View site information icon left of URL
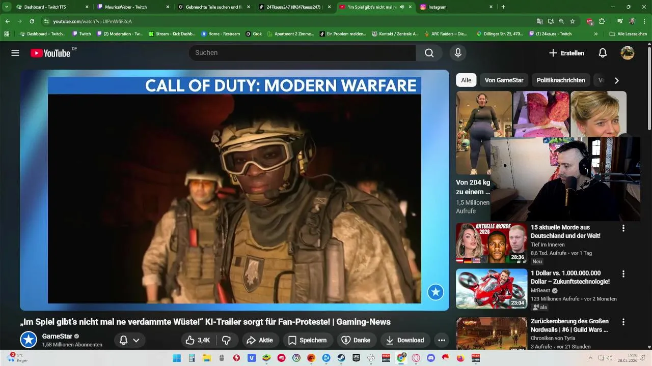 [x=46, y=21]
